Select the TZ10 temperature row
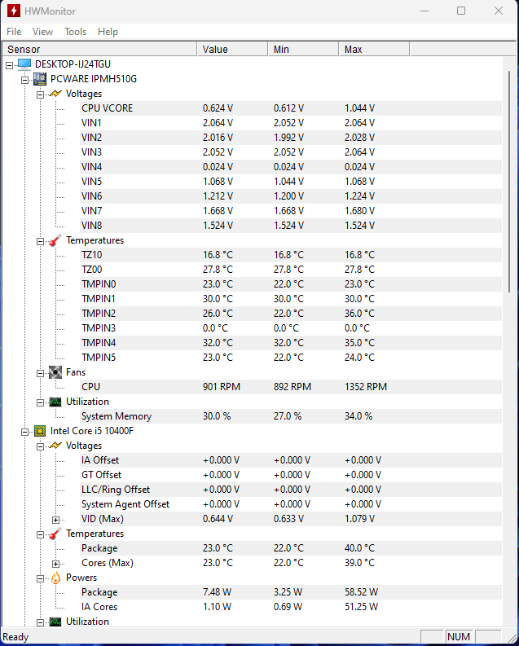The image size is (519, 646). 291,255
